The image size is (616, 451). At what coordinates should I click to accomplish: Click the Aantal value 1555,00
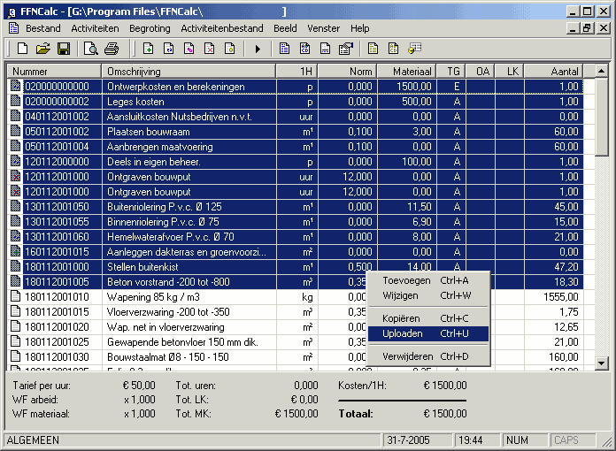point(560,297)
